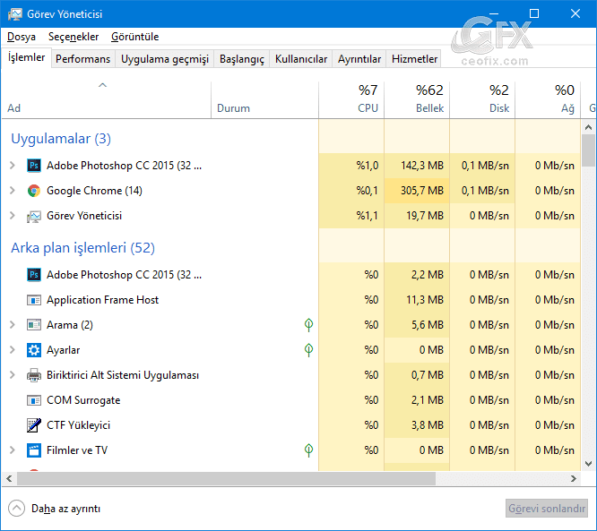Click the 3,8 MB memory value

click(428, 425)
